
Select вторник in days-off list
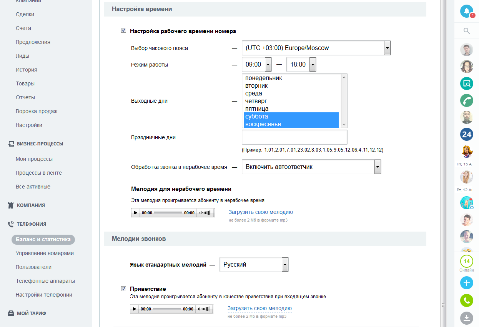291,85
